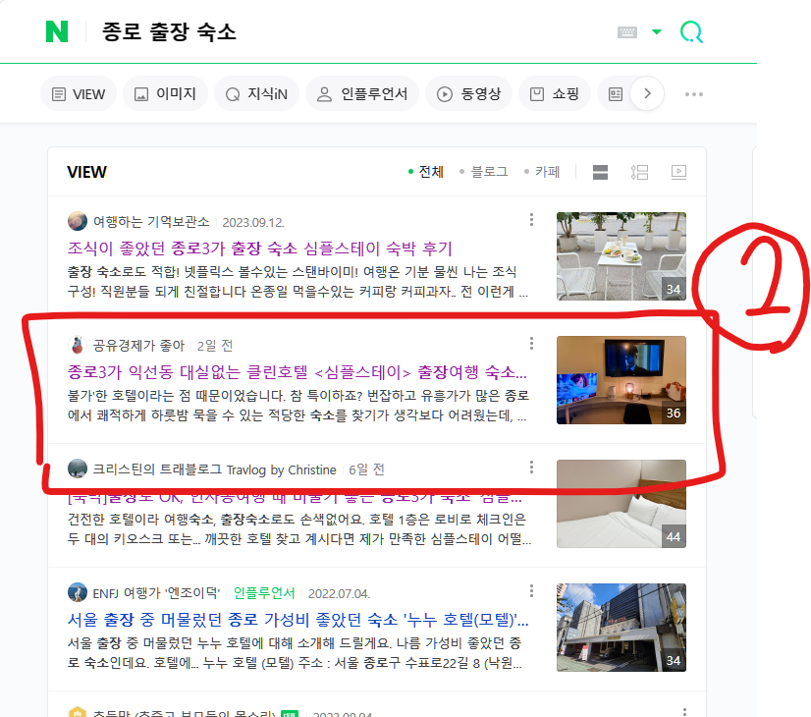
Task: Click the 6일 전 timestamp
Action: coord(366,469)
